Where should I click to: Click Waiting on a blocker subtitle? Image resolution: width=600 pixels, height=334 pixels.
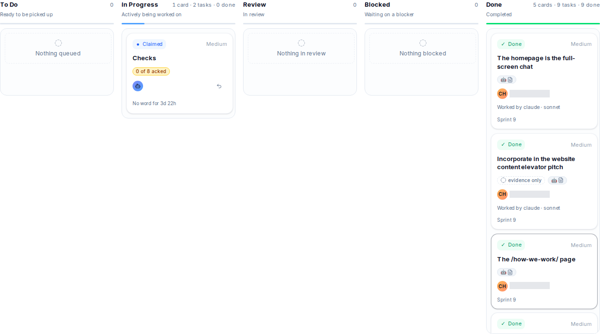[x=389, y=14]
